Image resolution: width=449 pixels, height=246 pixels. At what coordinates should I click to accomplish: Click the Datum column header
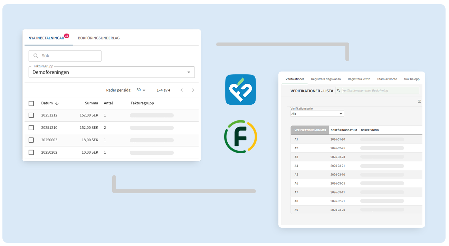pos(47,103)
